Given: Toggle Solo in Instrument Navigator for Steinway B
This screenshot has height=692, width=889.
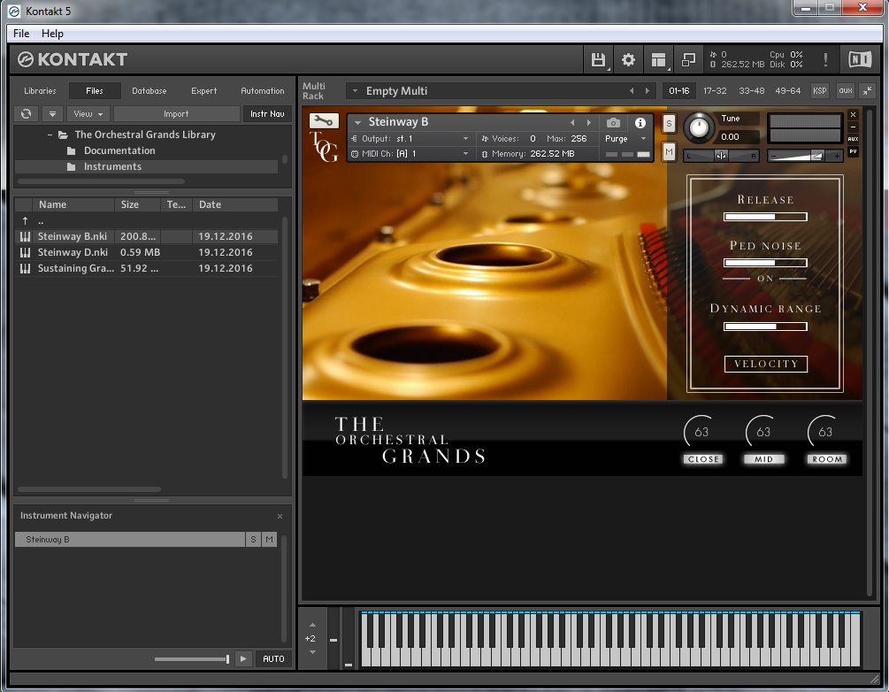Looking at the screenshot, I should click(x=254, y=540).
